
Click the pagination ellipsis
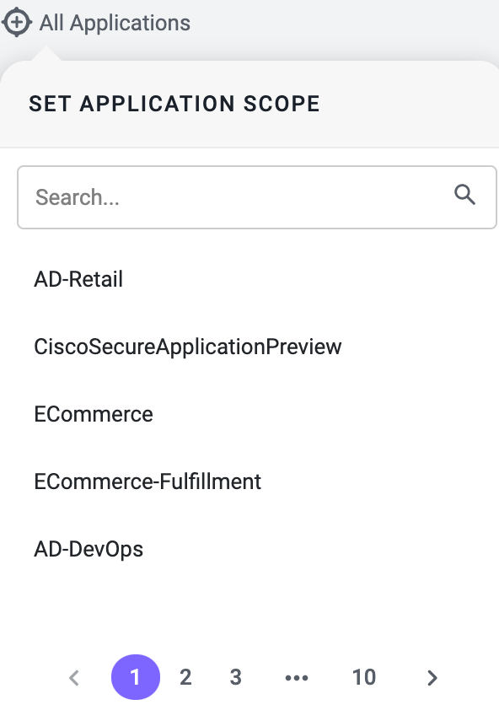point(297,678)
